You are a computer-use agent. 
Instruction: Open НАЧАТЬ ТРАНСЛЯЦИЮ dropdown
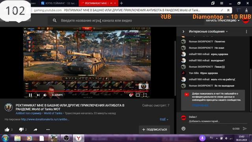coord(222,21)
